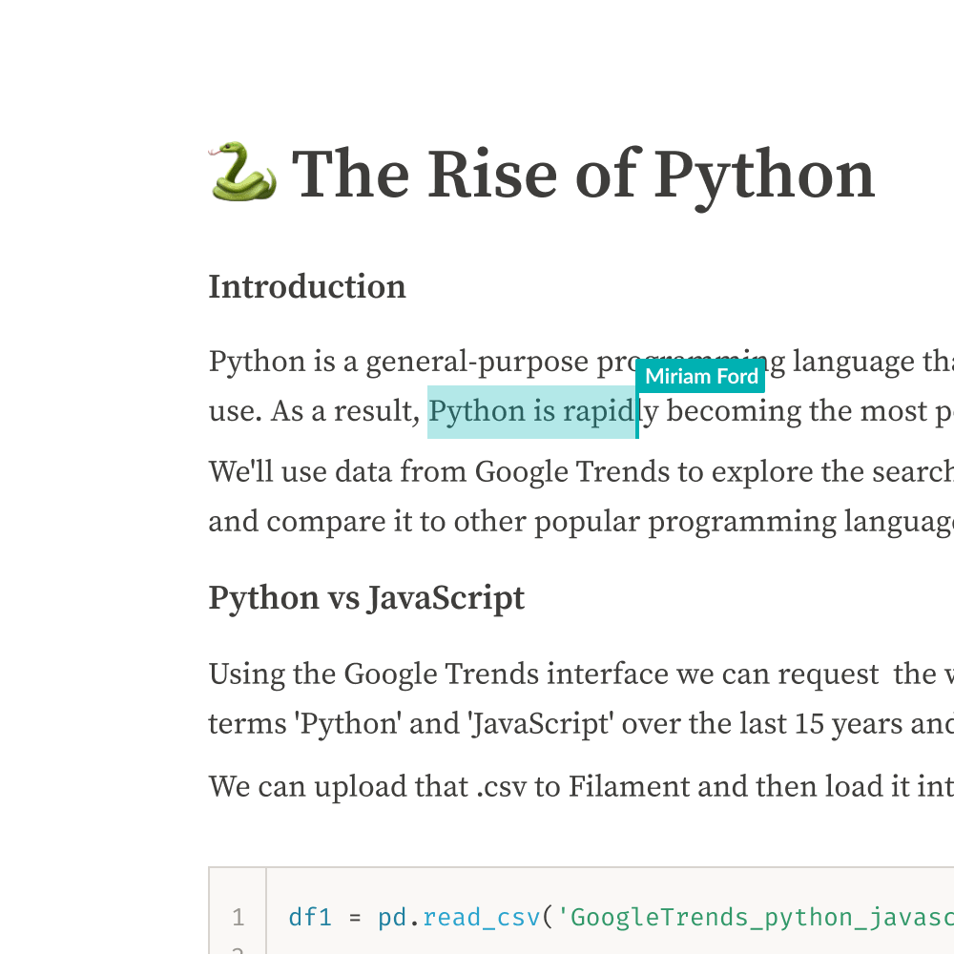Viewport: 954px width, 954px height.
Task: Click the Miriam Ford collaborator label
Action: [701, 377]
